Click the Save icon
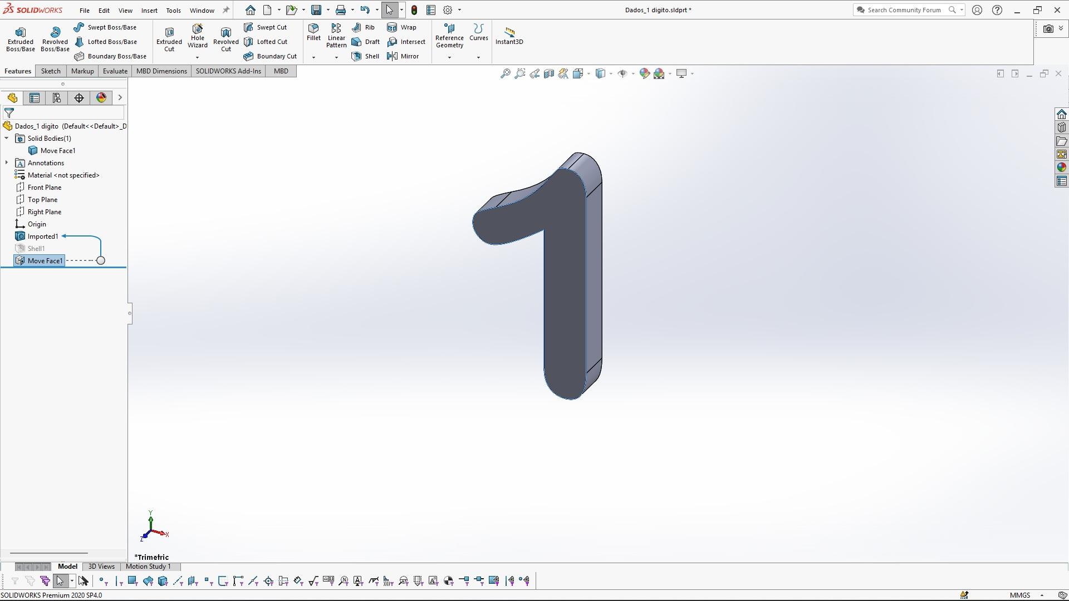 point(316,10)
